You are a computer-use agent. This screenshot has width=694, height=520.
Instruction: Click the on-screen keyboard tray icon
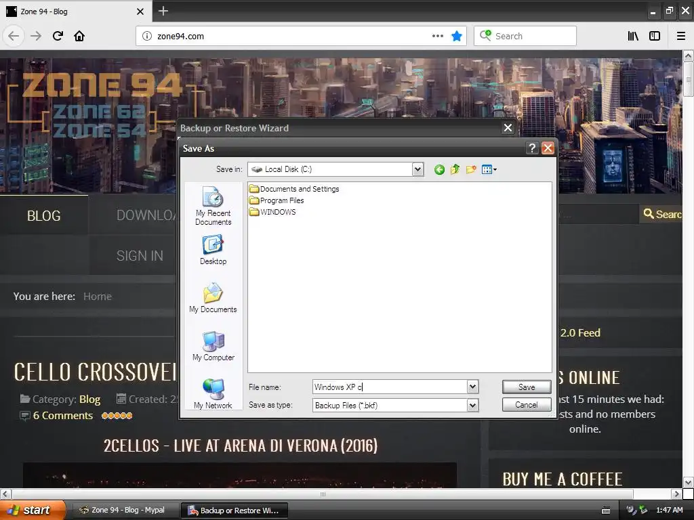[606, 511]
